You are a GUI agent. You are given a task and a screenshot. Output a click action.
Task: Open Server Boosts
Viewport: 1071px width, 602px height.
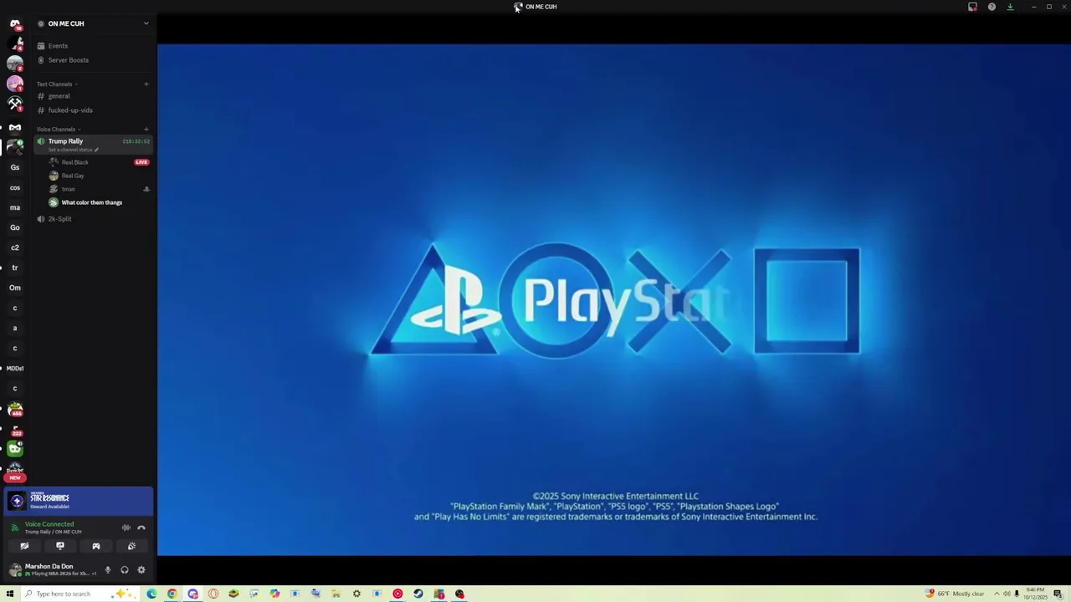pos(69,60)
